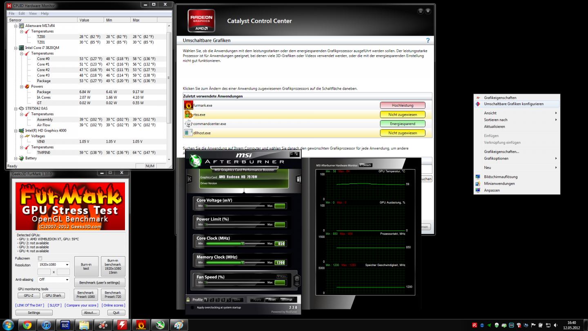Click the Avira tray icon
The height and width of the screenshot is (331, 588).
click(x=474, y=325)
